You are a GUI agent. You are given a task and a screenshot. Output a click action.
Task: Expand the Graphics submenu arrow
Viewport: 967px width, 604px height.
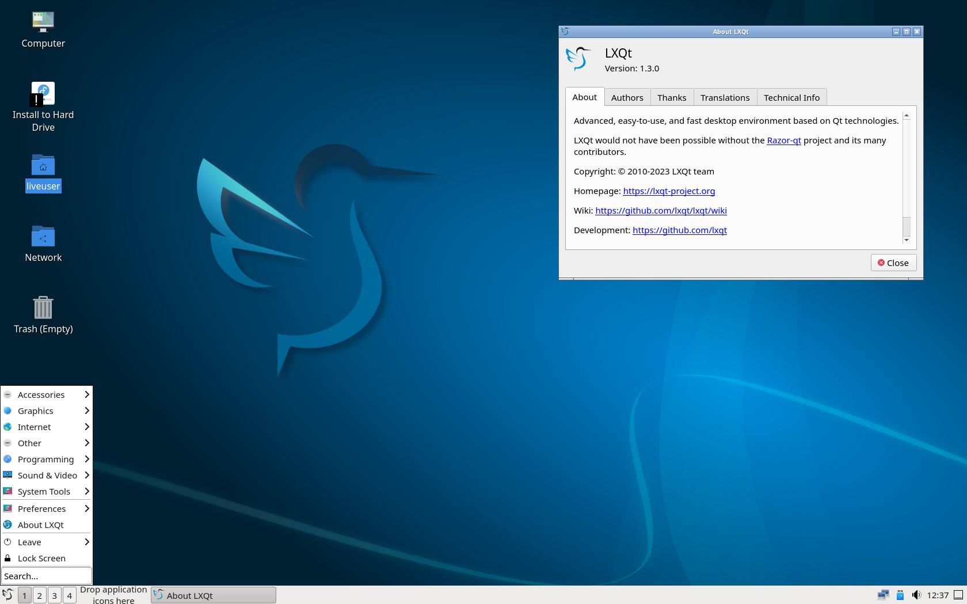point(87,411)
